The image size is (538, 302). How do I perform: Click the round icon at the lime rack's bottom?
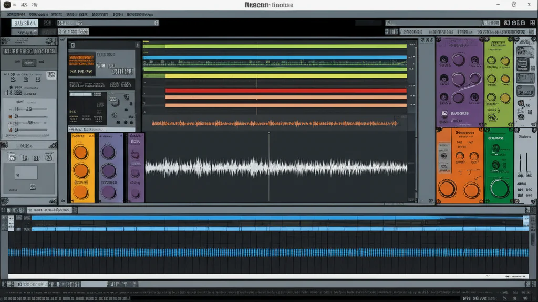point(493,118)
